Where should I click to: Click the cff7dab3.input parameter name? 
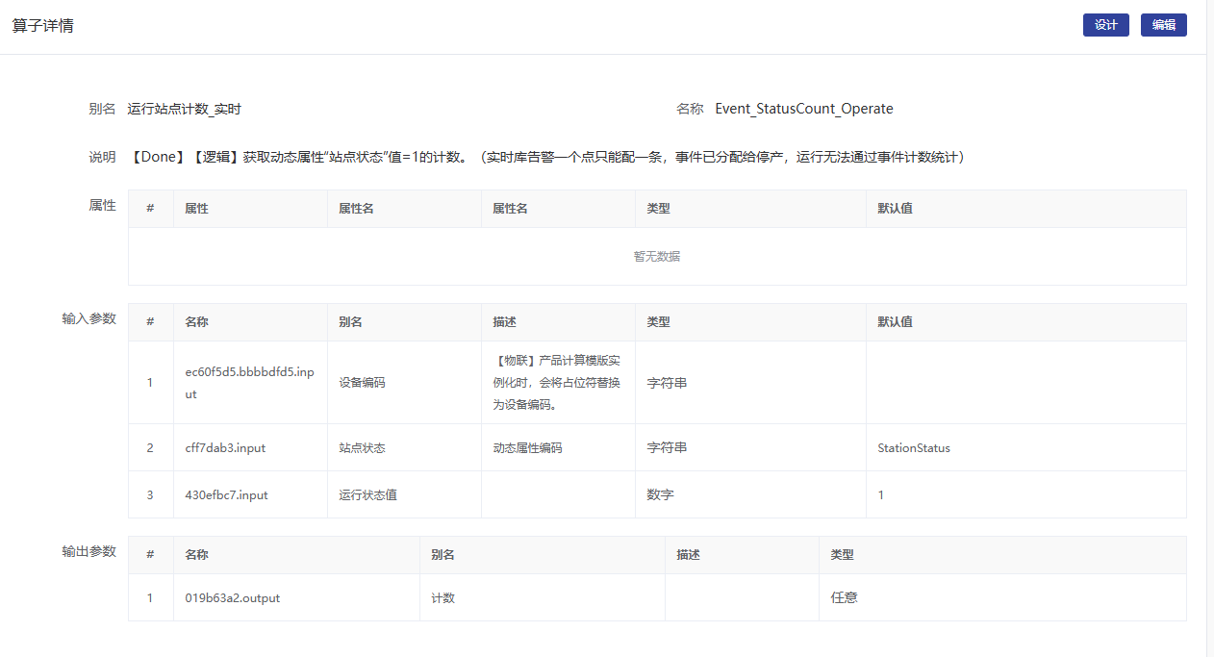pyautogui.click(x=226, y=448)
